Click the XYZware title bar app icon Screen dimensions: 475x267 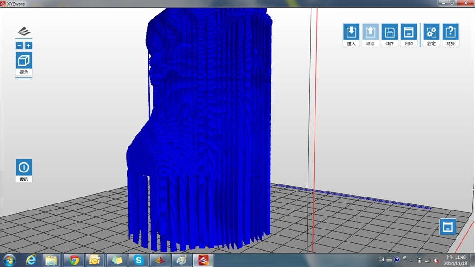pyautogui.click(x=3, y=4)
